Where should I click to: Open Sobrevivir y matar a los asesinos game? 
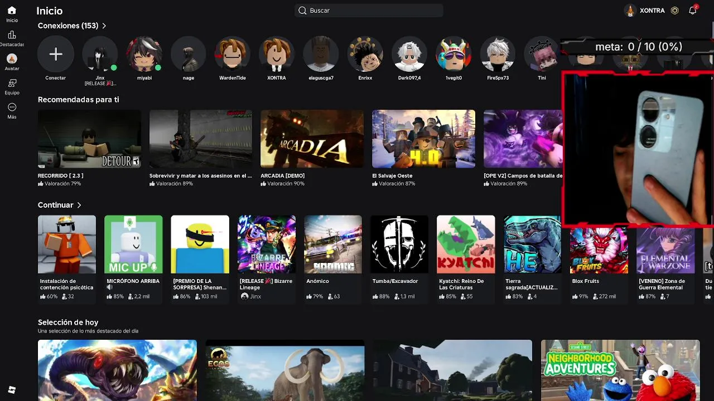(201, 139)
